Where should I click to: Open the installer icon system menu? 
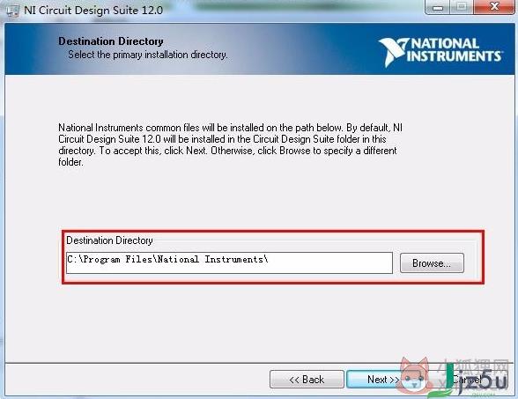click(12, 11)
